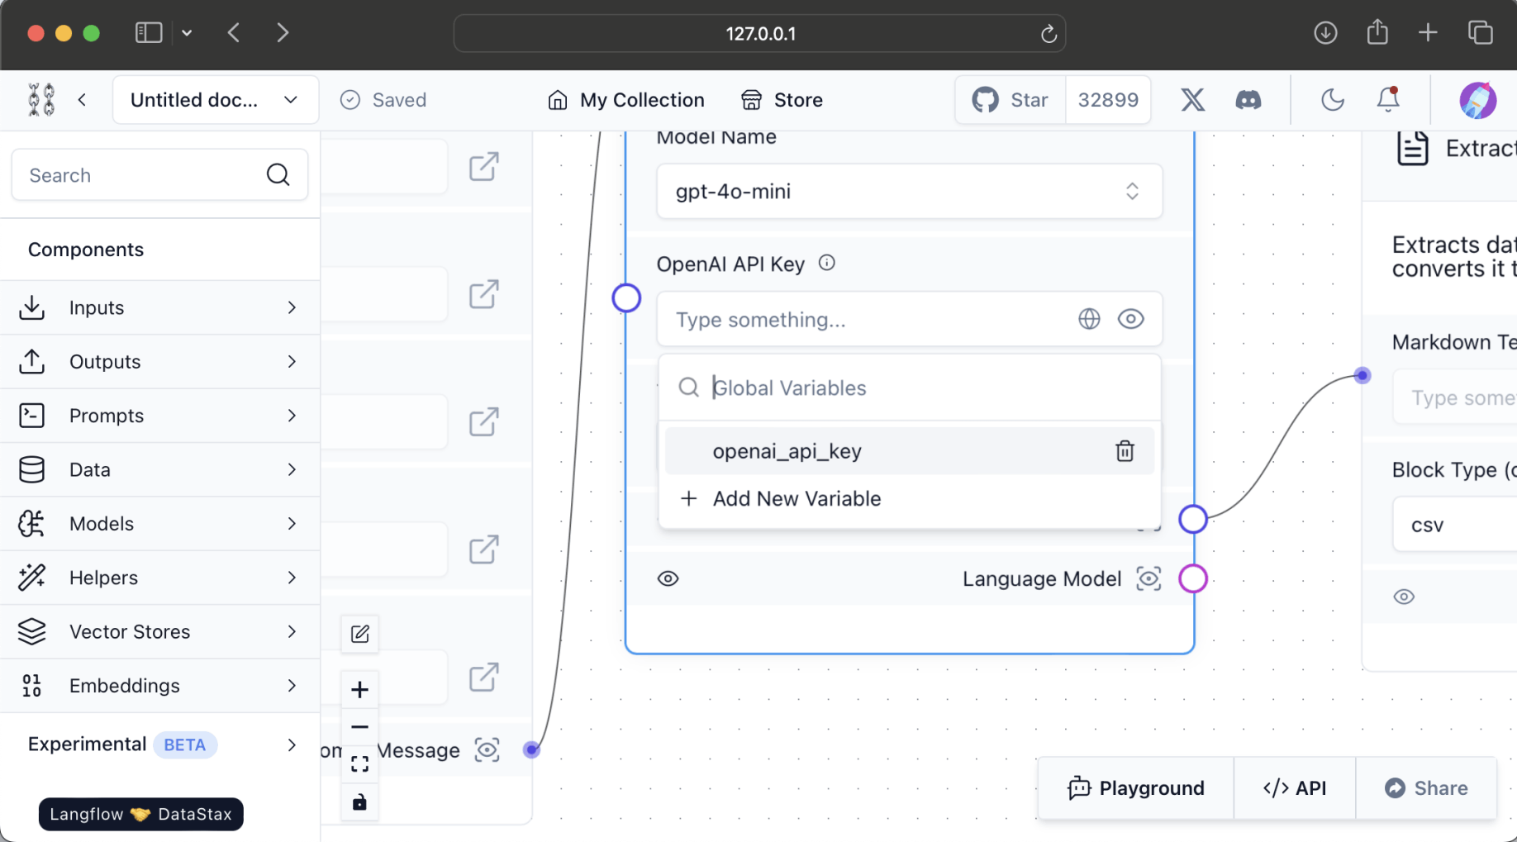Toggle dark mode moon icon
This screenshot has width=1517, height=842.
point(1332,100)
